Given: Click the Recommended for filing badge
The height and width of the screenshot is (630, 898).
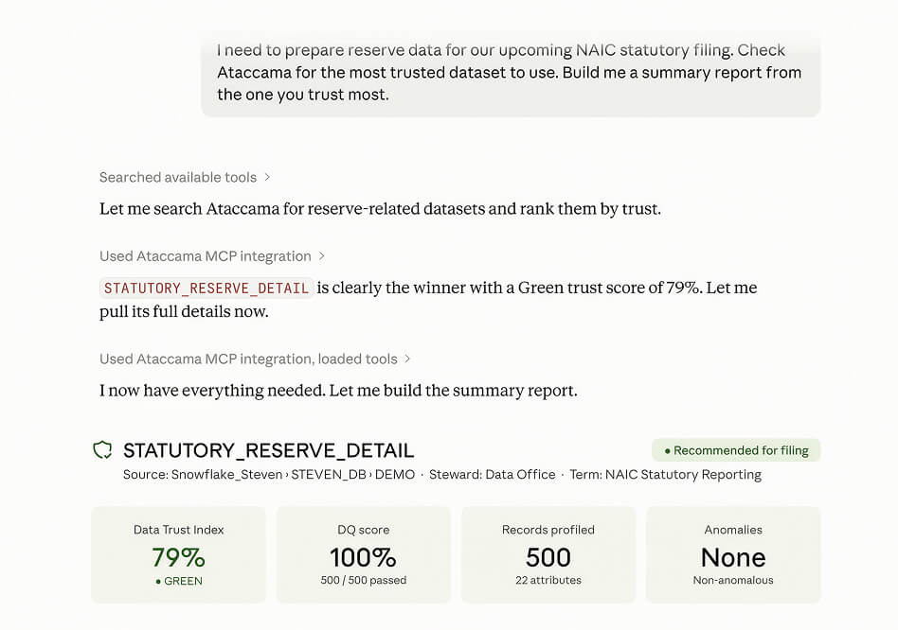Looking at the screenshot, I should pyautogui.click(x=736, y=450).
